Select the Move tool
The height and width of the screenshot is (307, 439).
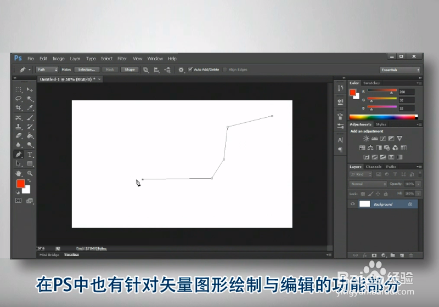[30, 89]
